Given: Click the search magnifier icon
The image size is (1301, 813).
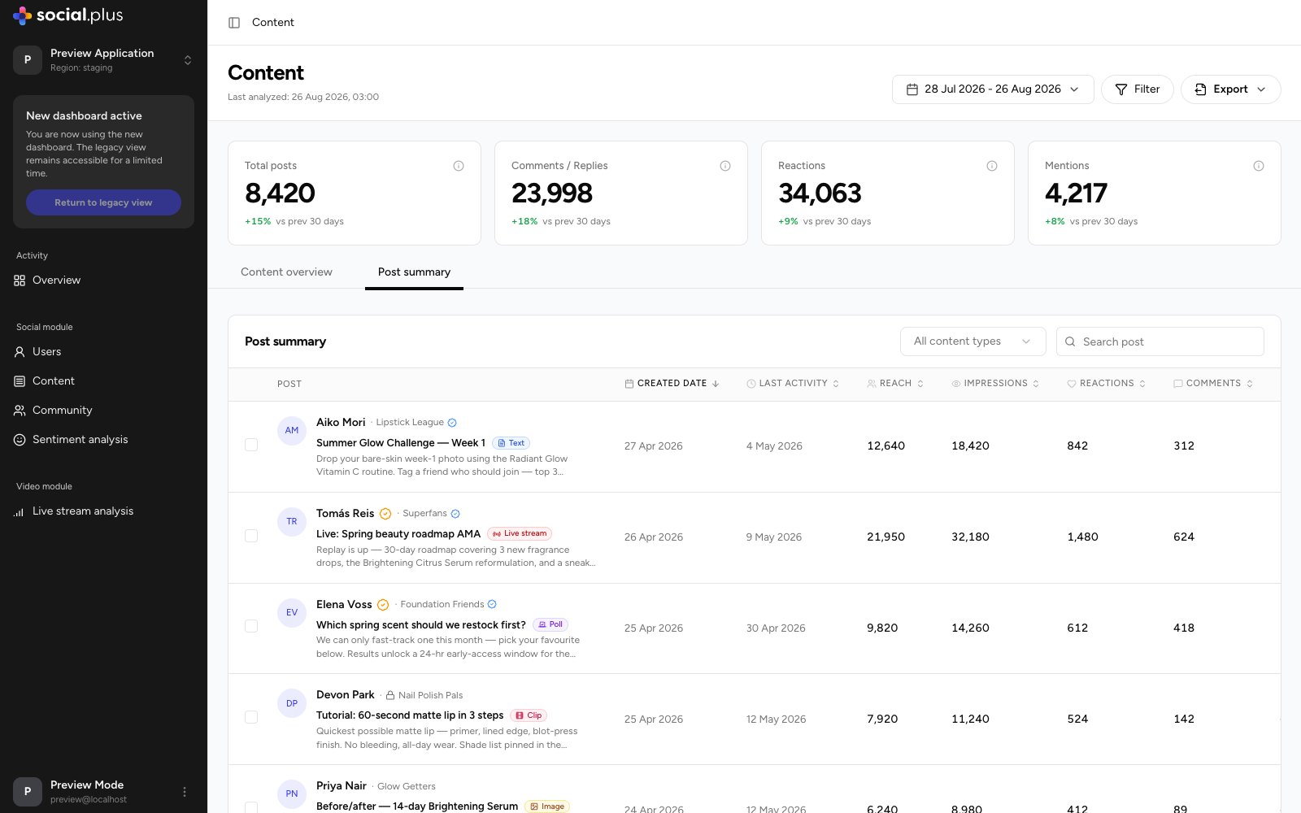Looking at the screenshot, I should point(1070,341).
